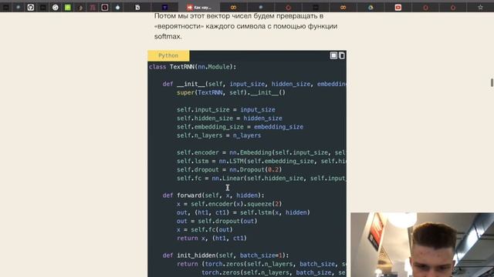Viewport: 494px width, 277px height.
Task: Open the tab with the star icon
Action: [x=480, y=7]
